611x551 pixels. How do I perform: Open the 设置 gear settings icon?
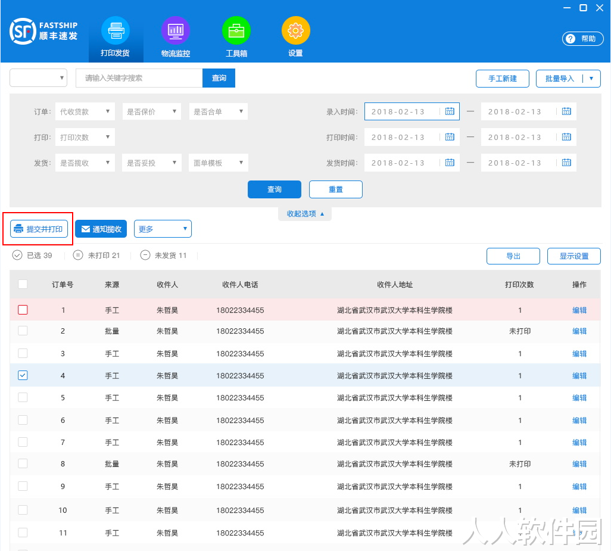[x=296, y=31]
